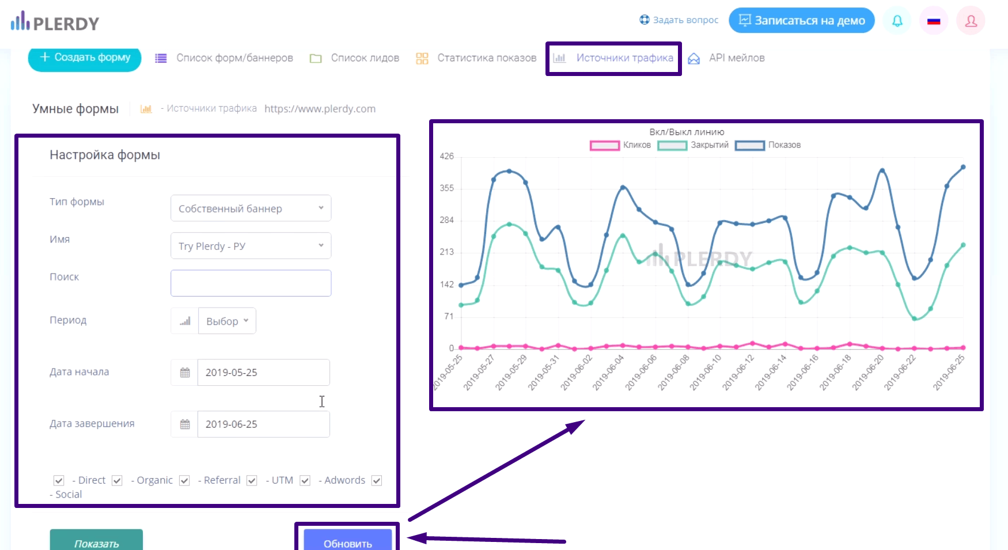Toggle Показов line via blue legend swatch

click(x=749, y=145)
